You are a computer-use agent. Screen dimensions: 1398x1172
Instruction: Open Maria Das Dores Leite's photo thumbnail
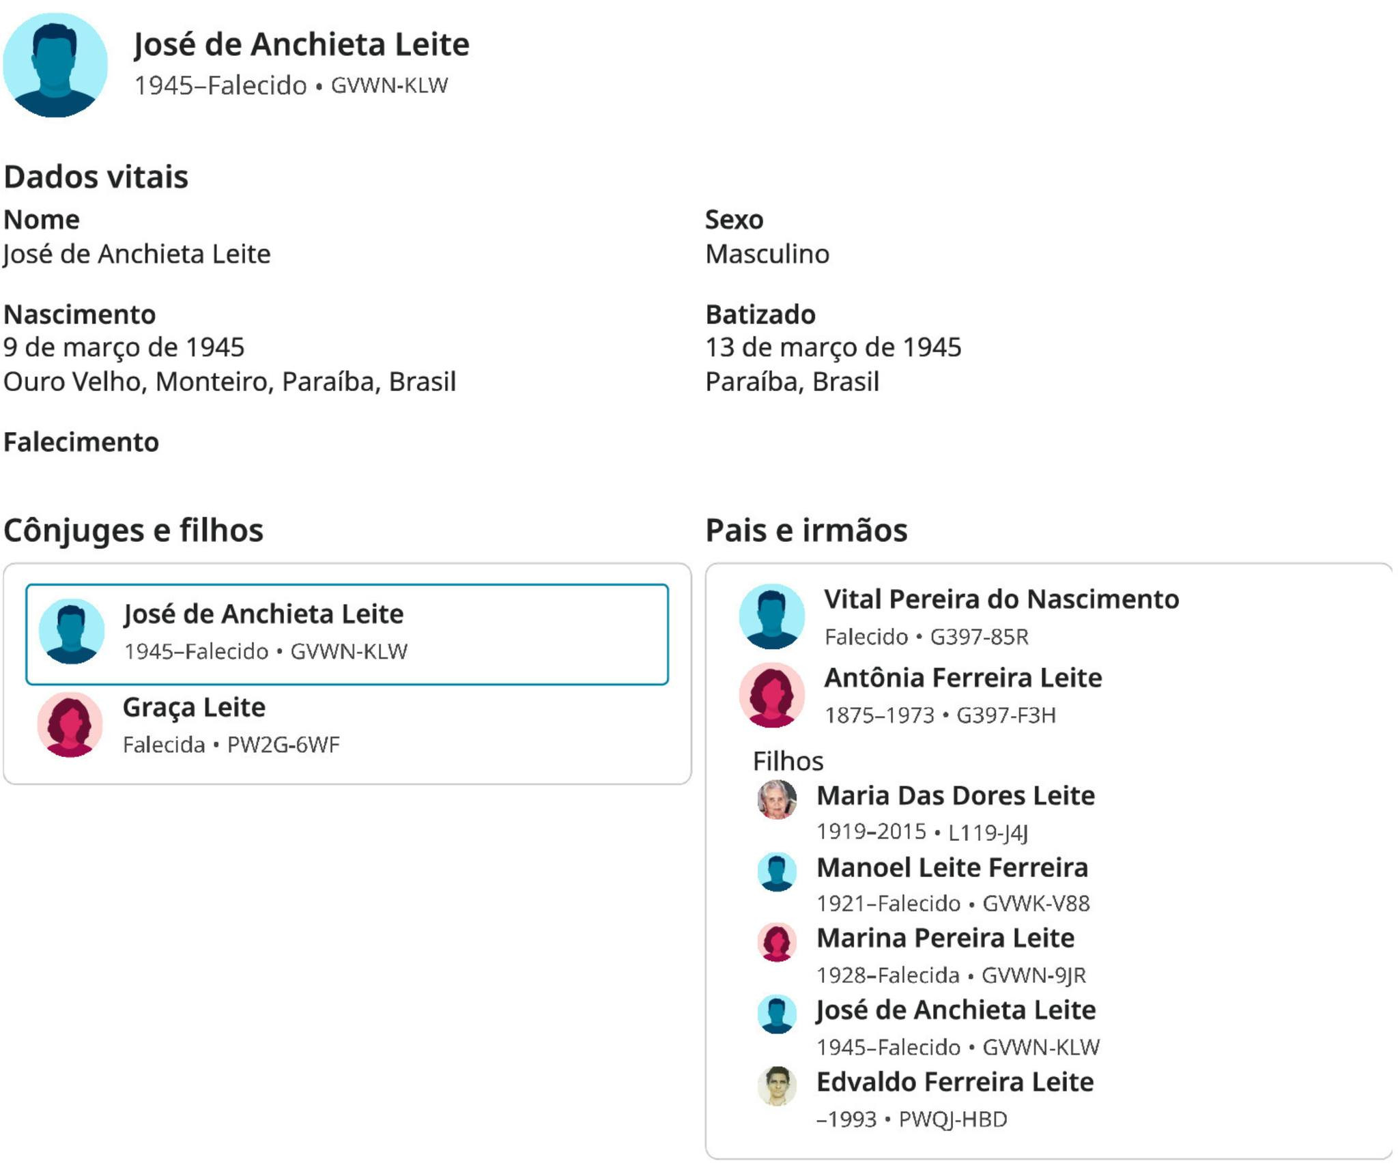(777, 799)
